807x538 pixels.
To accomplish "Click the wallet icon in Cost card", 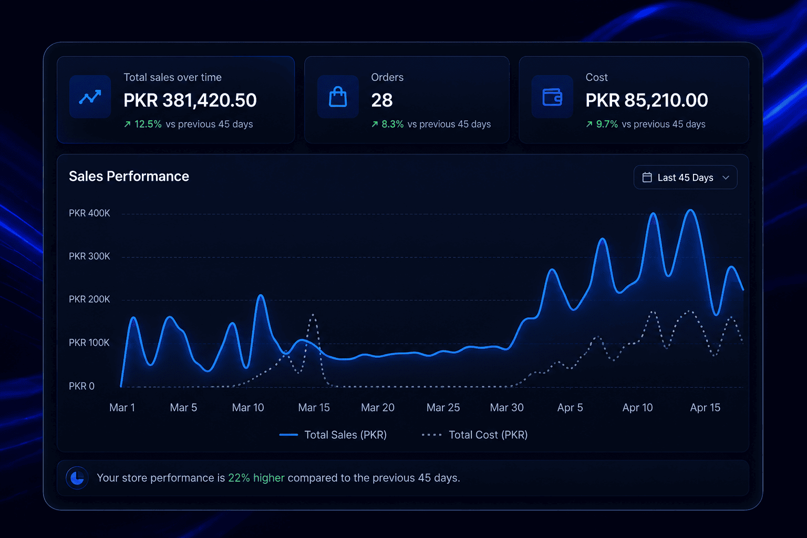I will pos(552,97).
